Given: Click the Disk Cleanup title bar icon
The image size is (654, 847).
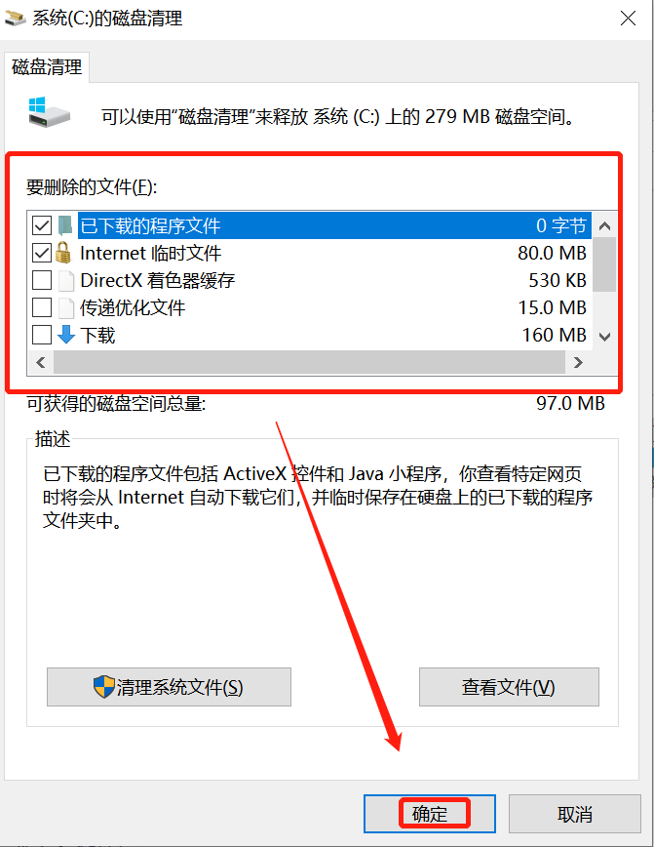Looking at the screenshot, I should point(16,19).
